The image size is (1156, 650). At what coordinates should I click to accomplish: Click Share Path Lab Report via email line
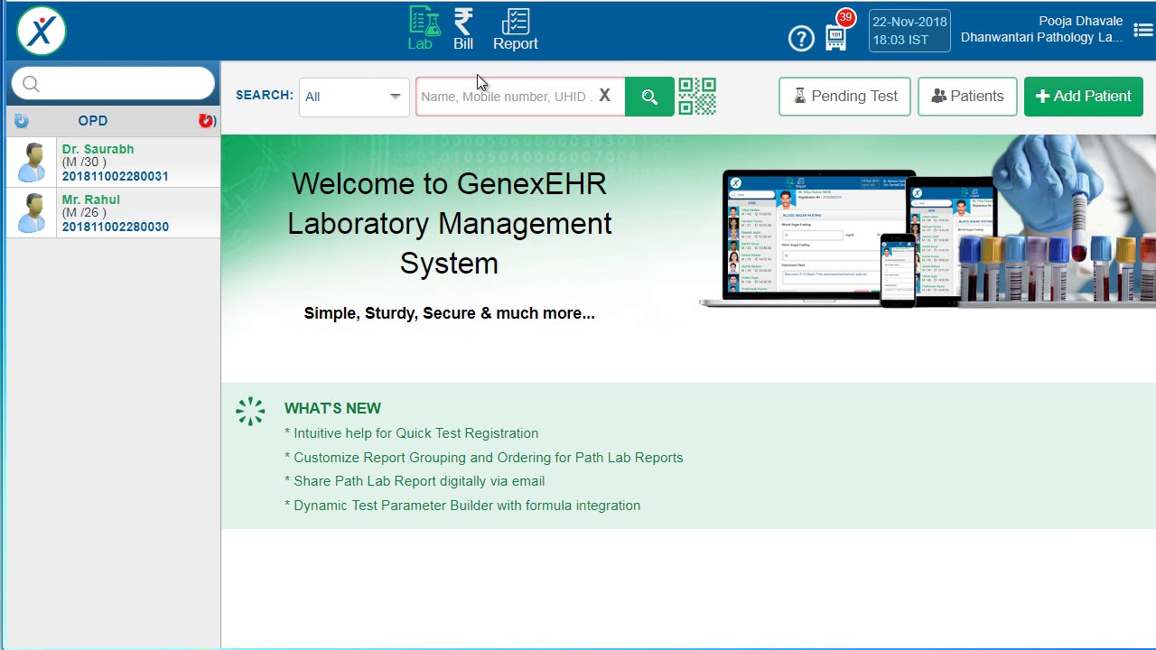pos(415,481)
